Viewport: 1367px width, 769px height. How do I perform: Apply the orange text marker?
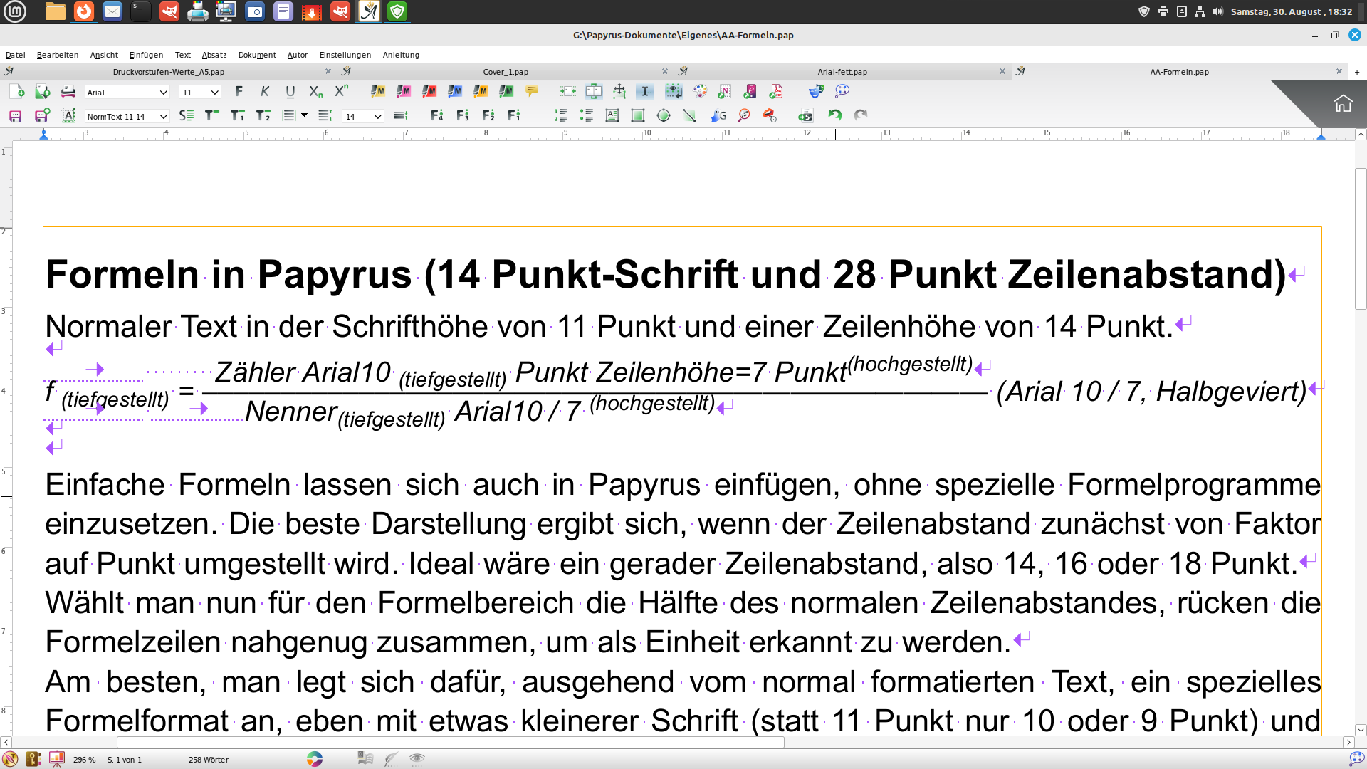coord(481,91)
